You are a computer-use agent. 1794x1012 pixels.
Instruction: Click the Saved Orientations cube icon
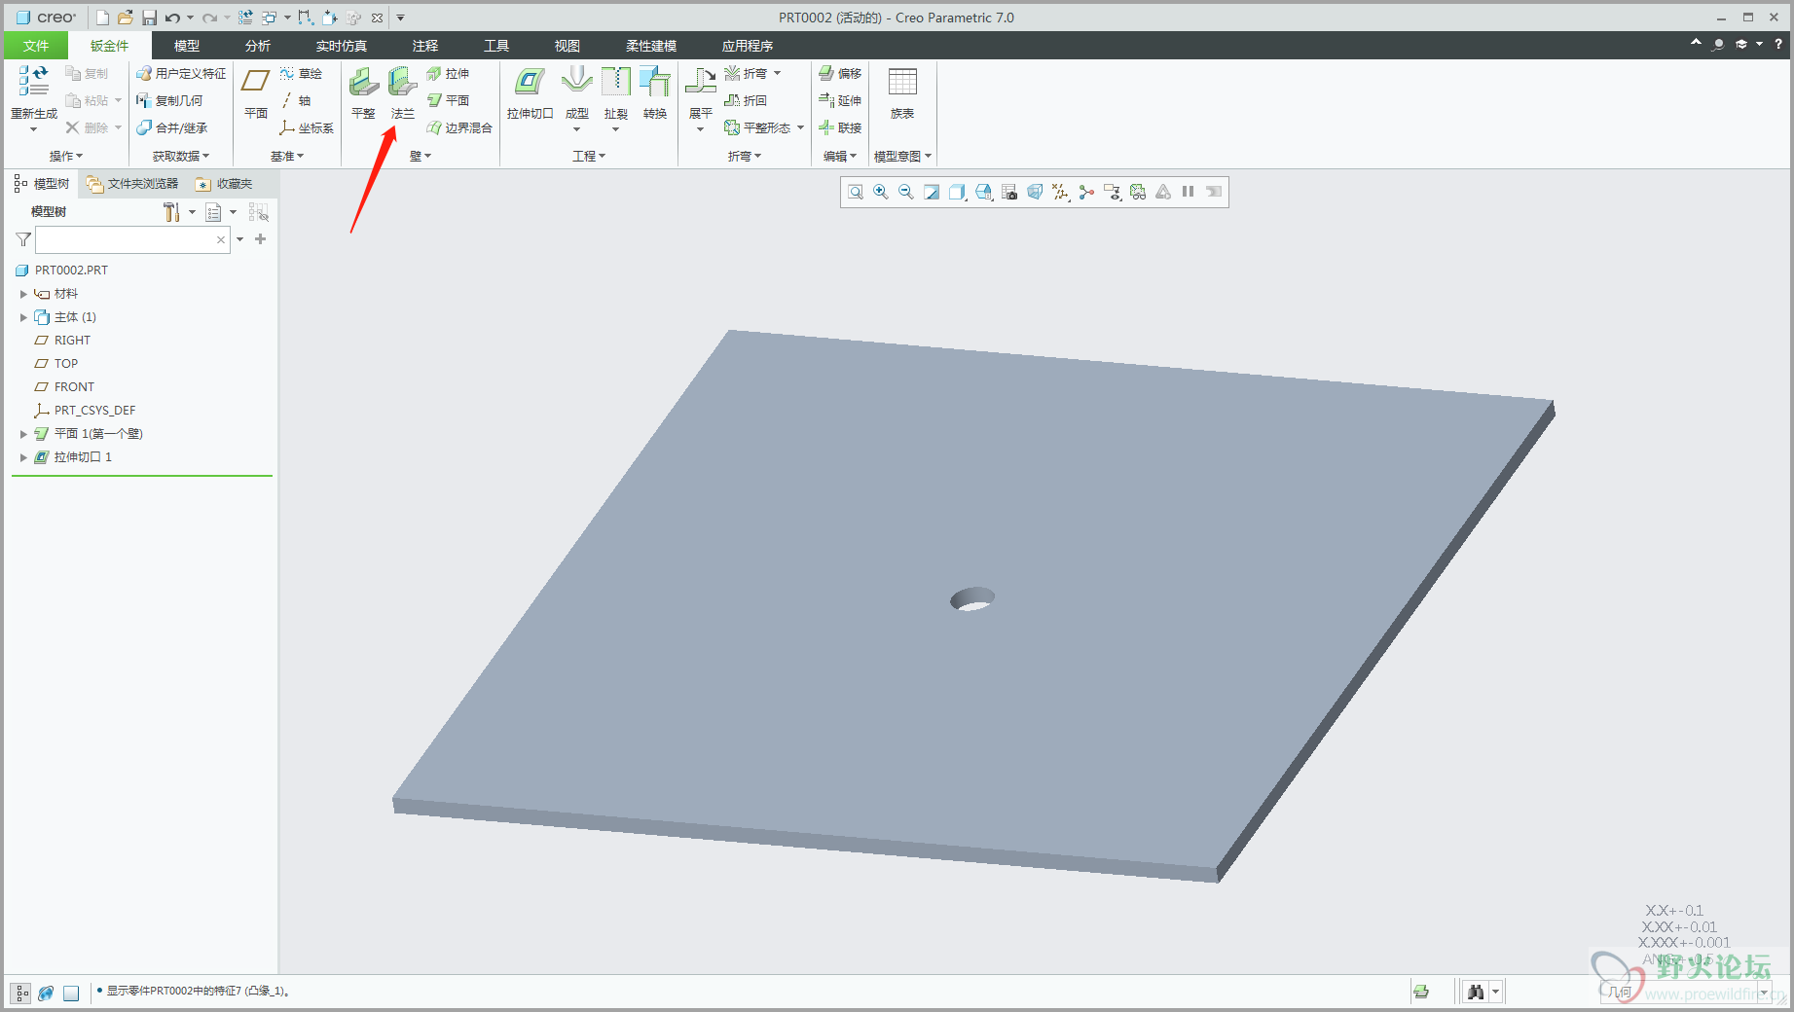(x=983, y=192)
